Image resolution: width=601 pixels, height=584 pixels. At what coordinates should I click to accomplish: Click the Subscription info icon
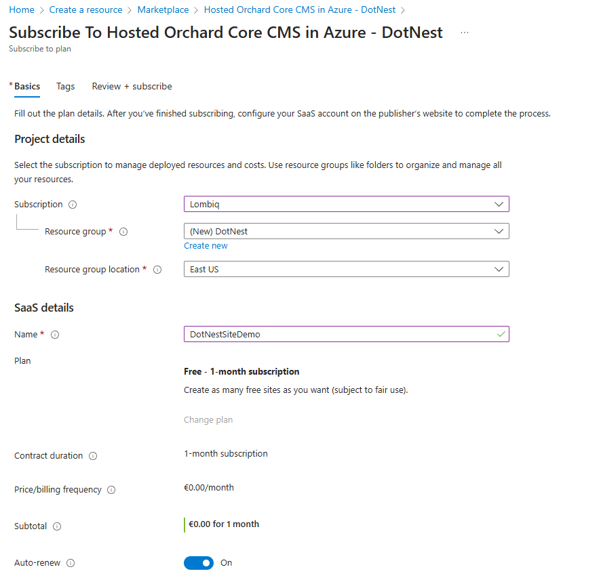point(73,205)
